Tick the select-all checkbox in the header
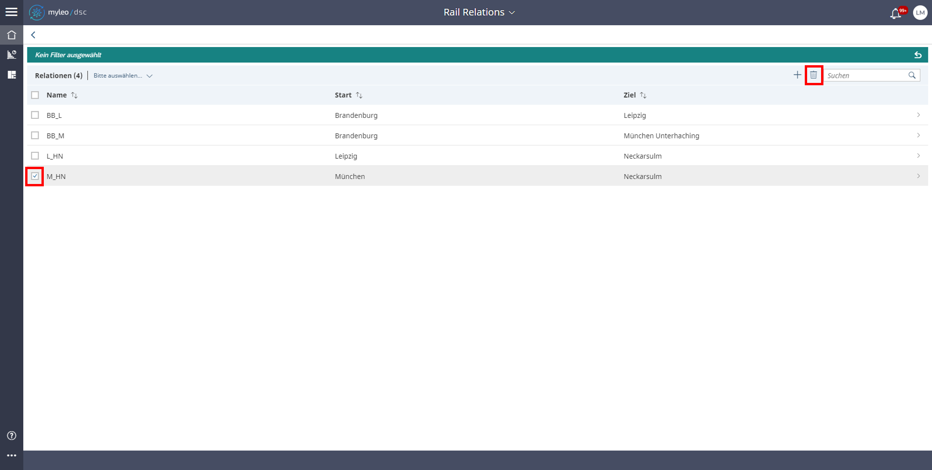Image resolution: width=932 pixels, height=470 pixels. point(35,95)
